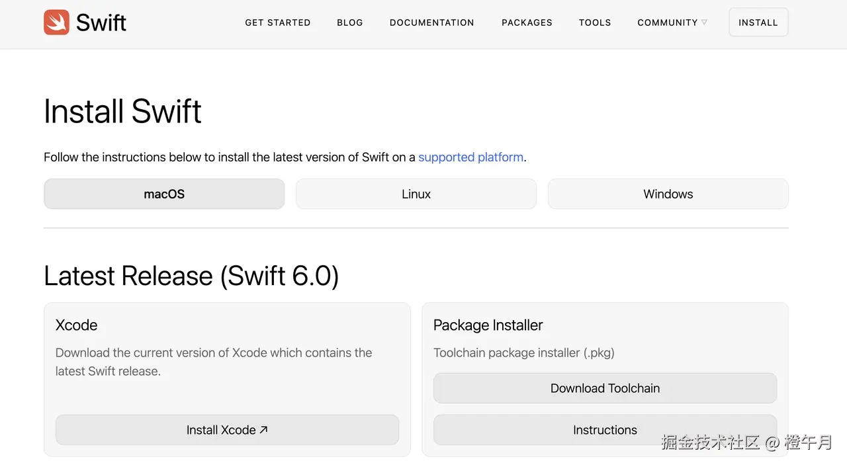Click the external-link arrow beside Install Xcode
The height and width of the screenshot is (465, 847).
(x=263, y=429)
